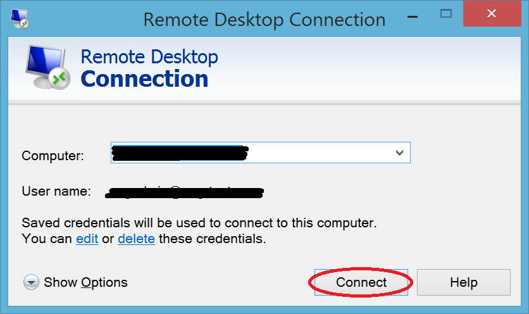The width and height of the screenshot is (529, 314).
Task: Minimize the Remote Desktop Connection window
Action: [413, 16]
